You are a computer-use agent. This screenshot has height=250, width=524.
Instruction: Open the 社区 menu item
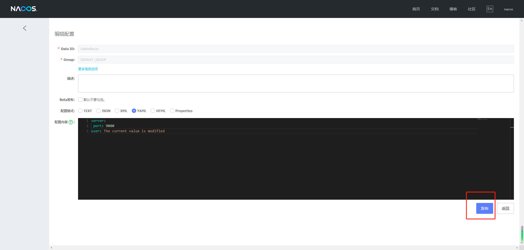tap(472, 9)
